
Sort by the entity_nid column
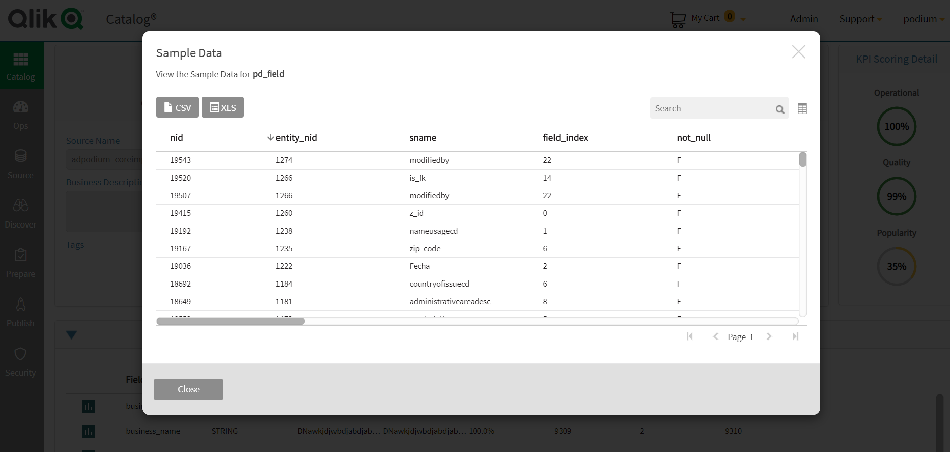tap(296, 138)
